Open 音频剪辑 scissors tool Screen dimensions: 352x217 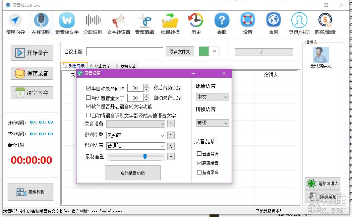tap(144, 23)
